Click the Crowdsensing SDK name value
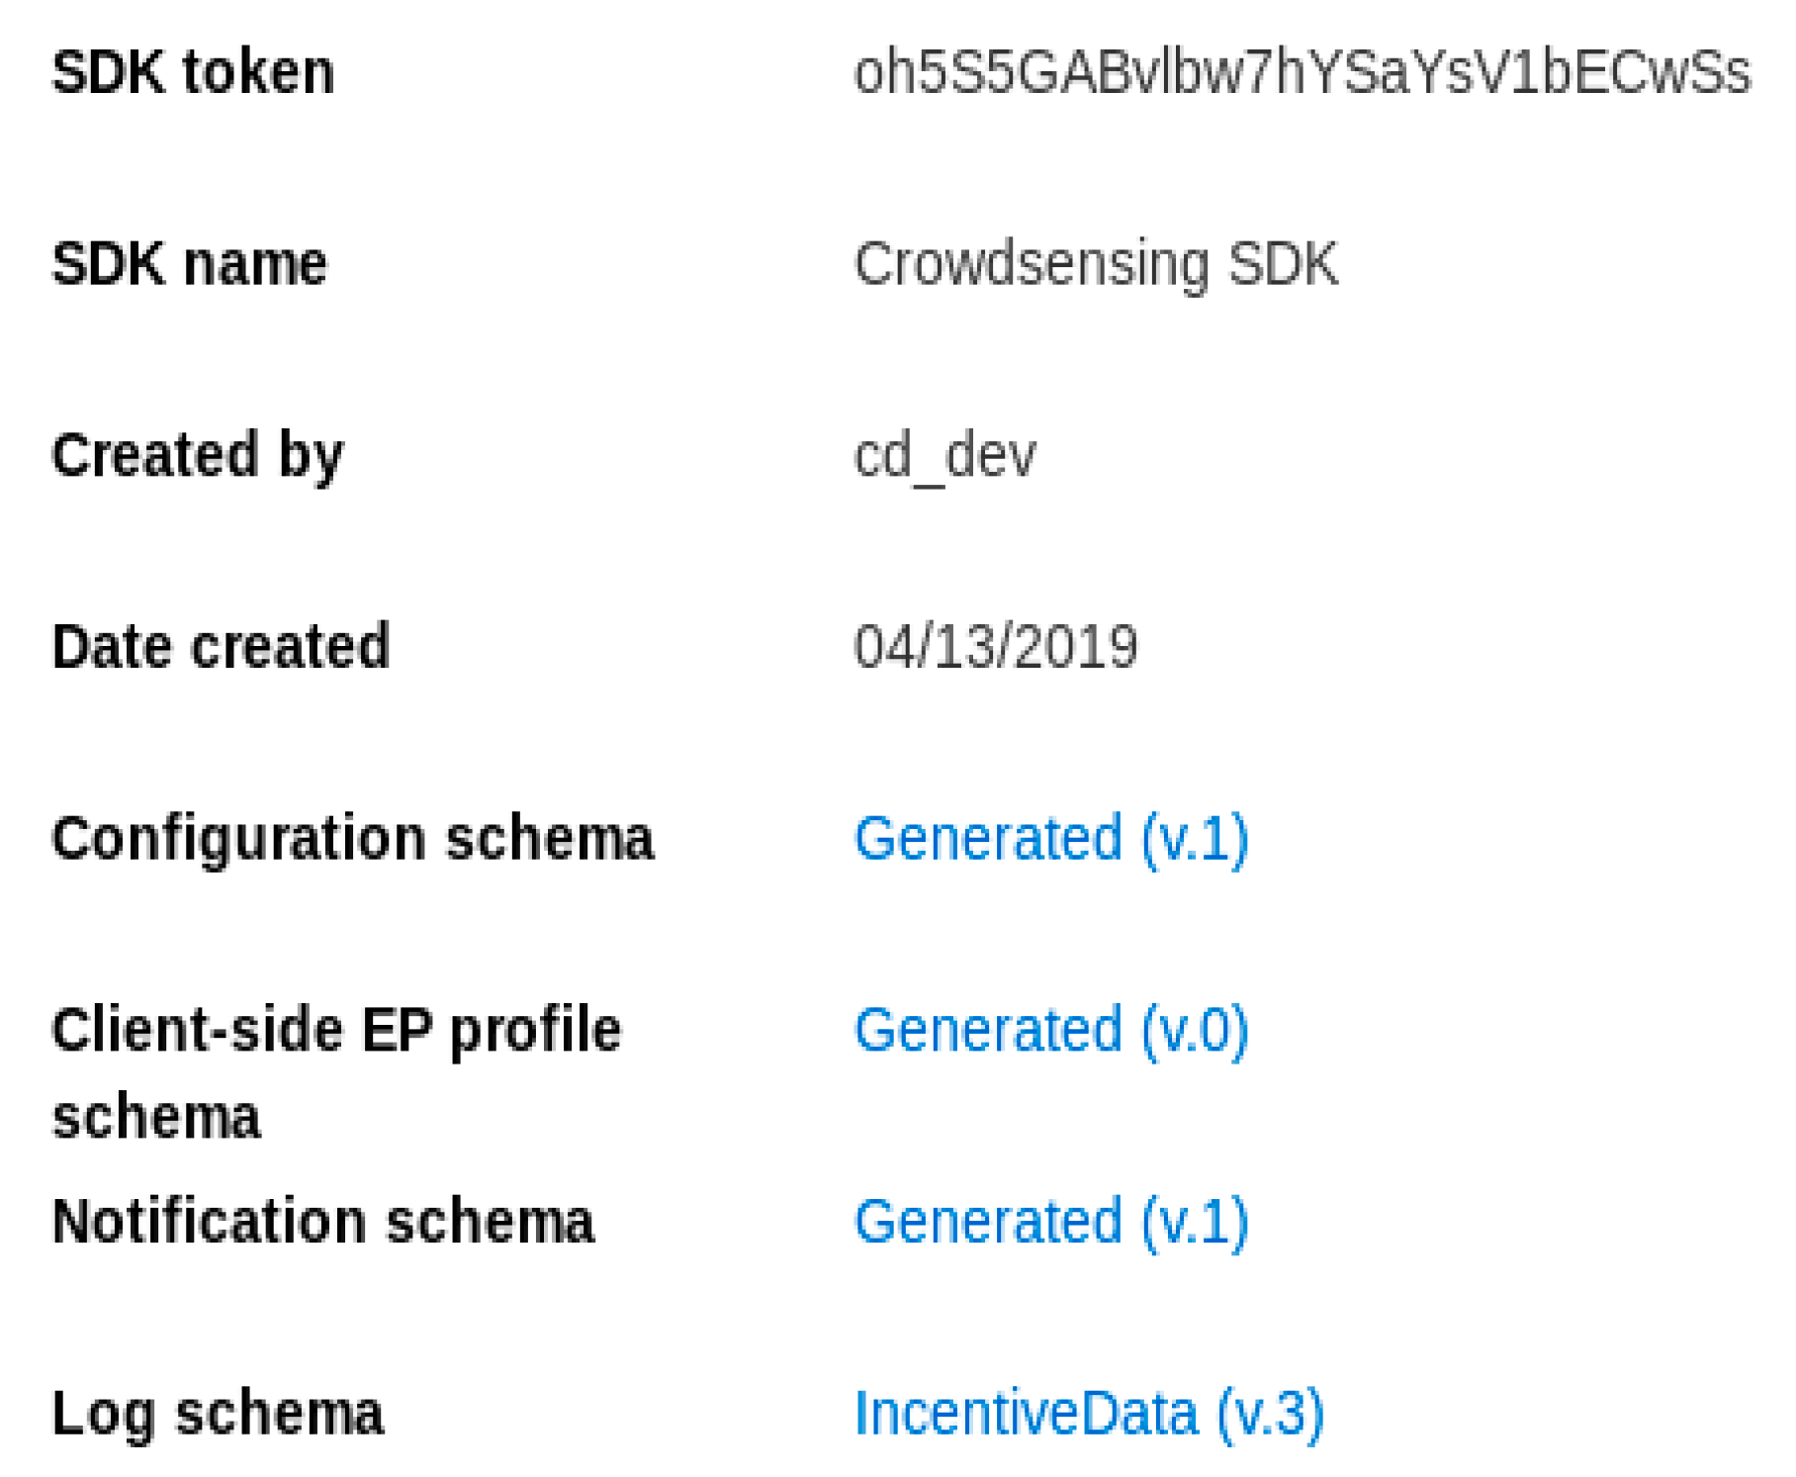This screenshot has height=1477, width=1796. click(x=1096, y=264)
